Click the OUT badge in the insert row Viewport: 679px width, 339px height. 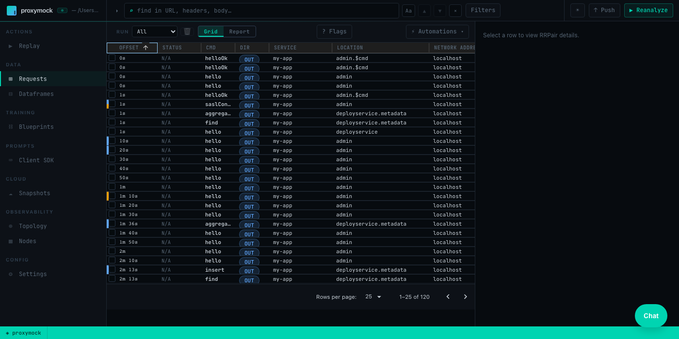click(x=249, y=271)
